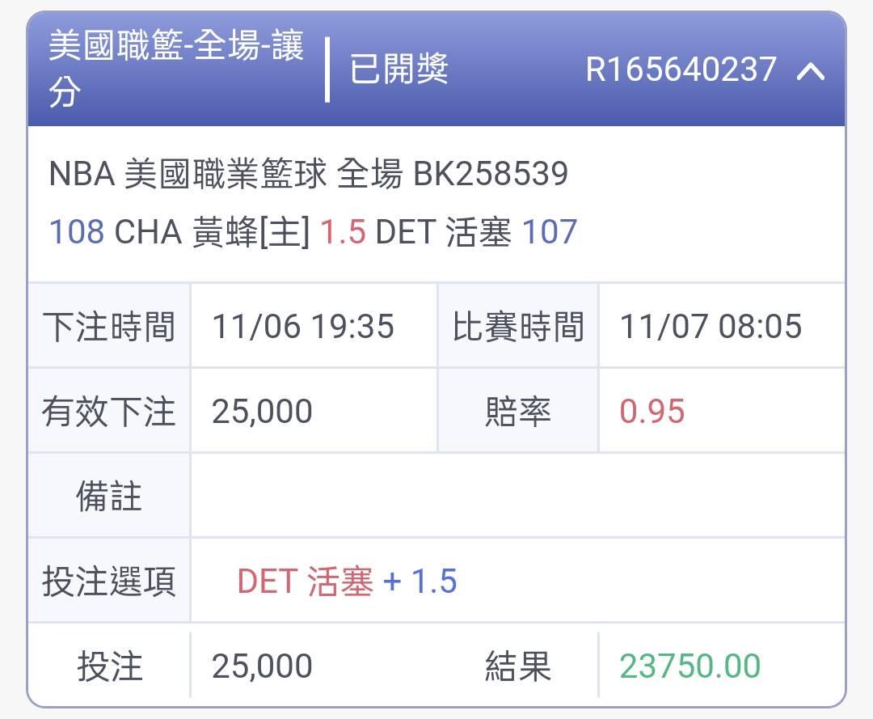
Task: Click the 比賽時間 label cell
Action: (x=518, y=326)
